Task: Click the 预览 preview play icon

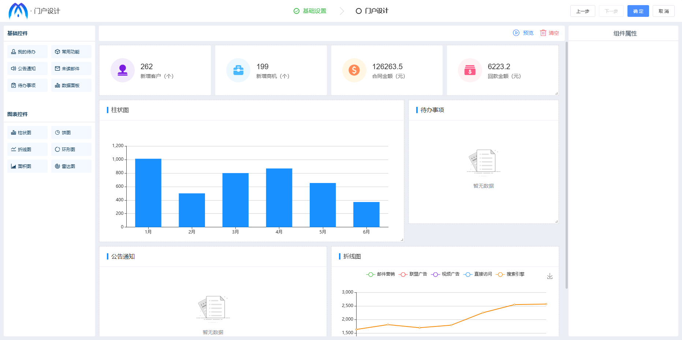Action: tap(516, 33)
